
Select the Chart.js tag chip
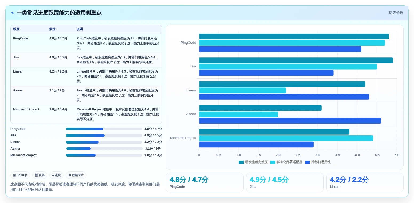pyautogui.click(x=20, y=175)
